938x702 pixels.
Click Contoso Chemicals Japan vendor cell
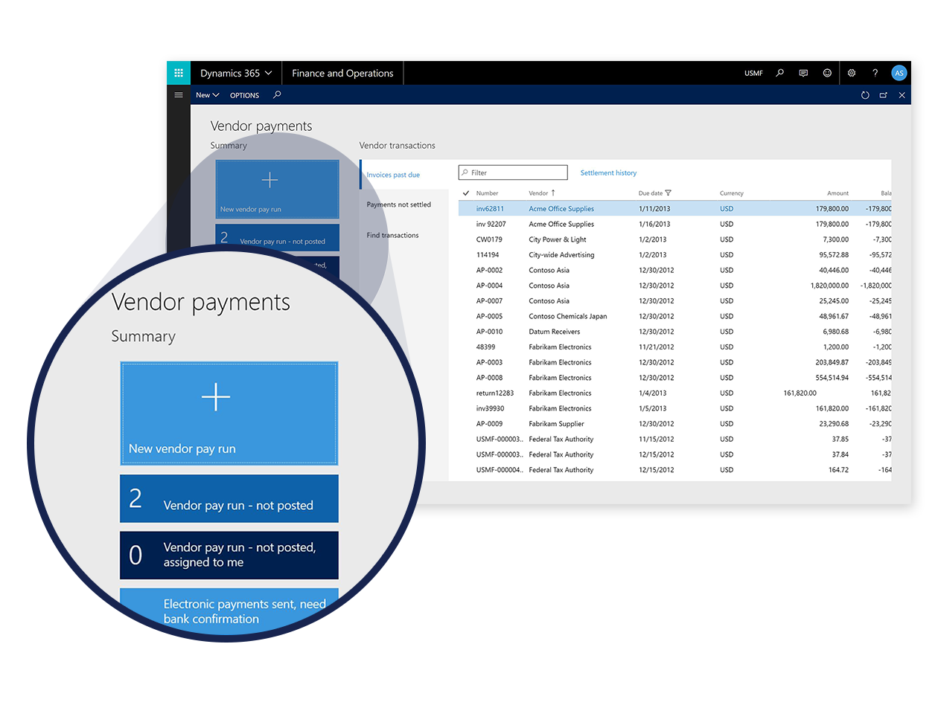click(x=568, y=316)
